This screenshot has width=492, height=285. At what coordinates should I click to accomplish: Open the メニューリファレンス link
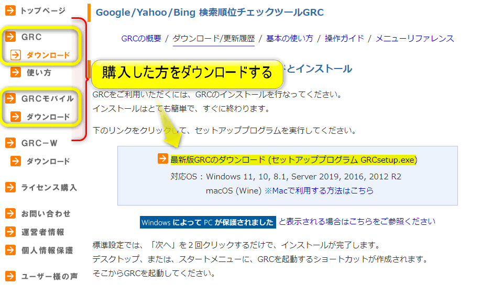pos(415,39)
